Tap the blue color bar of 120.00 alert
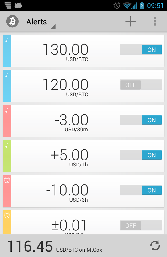The image size is (167, 257). tap(7, 86)
